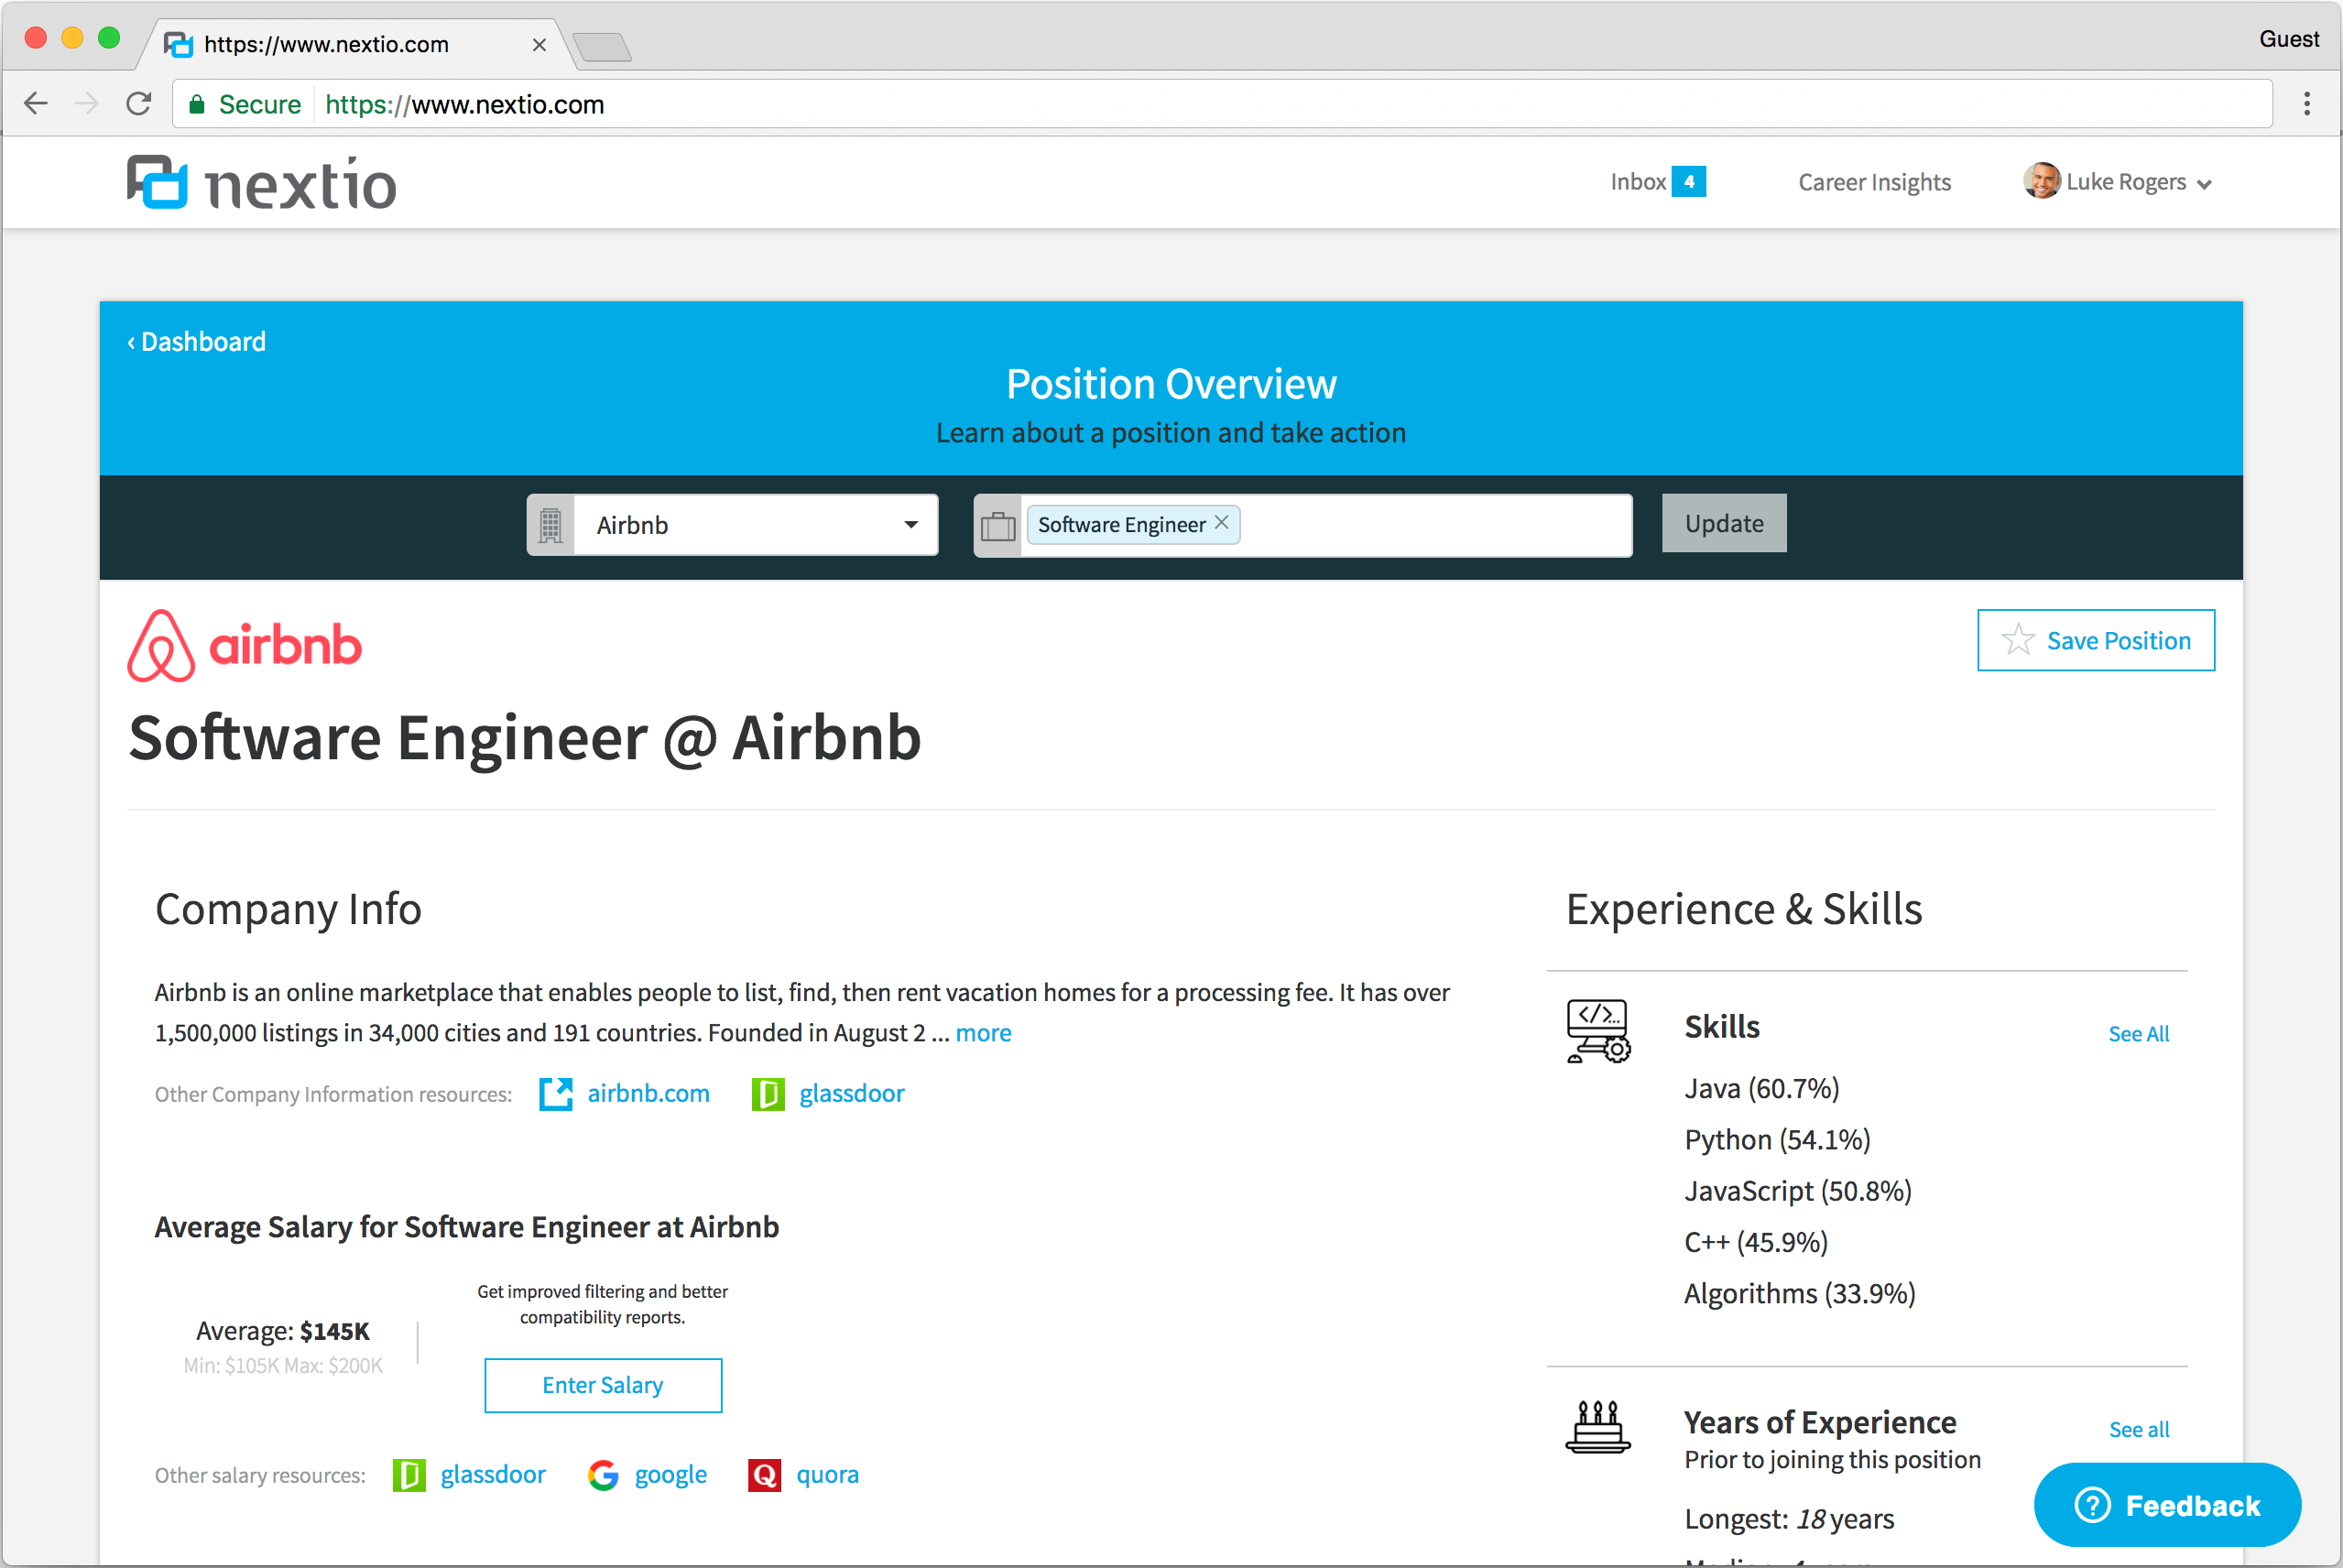This screenshot has width=2343, height=1568.
Task: Reload the page with the refresh icon
Action: pos(139,104)
